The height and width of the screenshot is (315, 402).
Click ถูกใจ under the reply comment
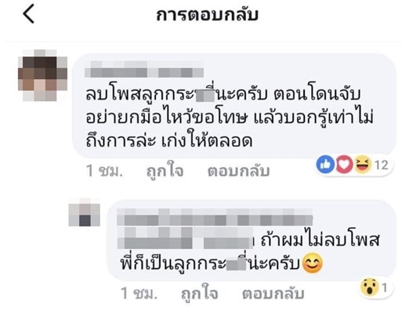click(x=200, y=294)
